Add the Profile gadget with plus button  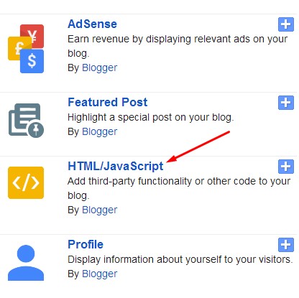pyautogui.click(x=286, y=245)
